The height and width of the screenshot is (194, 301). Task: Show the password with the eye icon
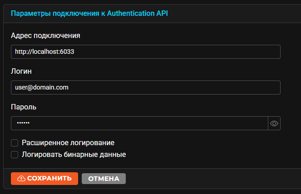tap(274, 123)
